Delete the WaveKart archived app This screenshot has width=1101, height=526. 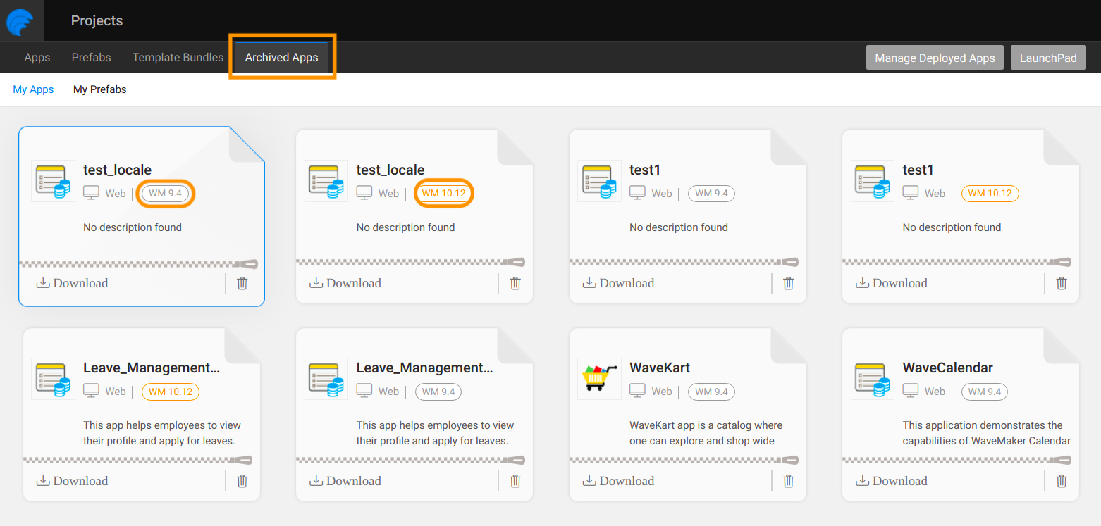(x=788, y=481)
